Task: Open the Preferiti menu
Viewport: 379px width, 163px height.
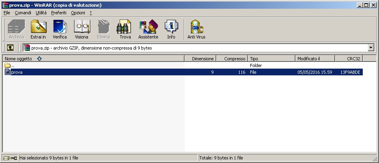Action: coord(59,13)
